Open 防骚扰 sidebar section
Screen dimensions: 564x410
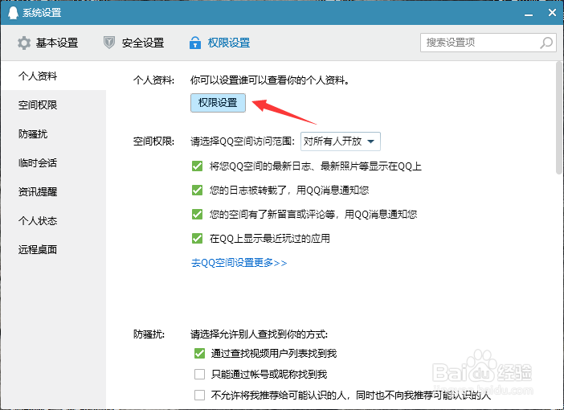[x=53, y=134]
